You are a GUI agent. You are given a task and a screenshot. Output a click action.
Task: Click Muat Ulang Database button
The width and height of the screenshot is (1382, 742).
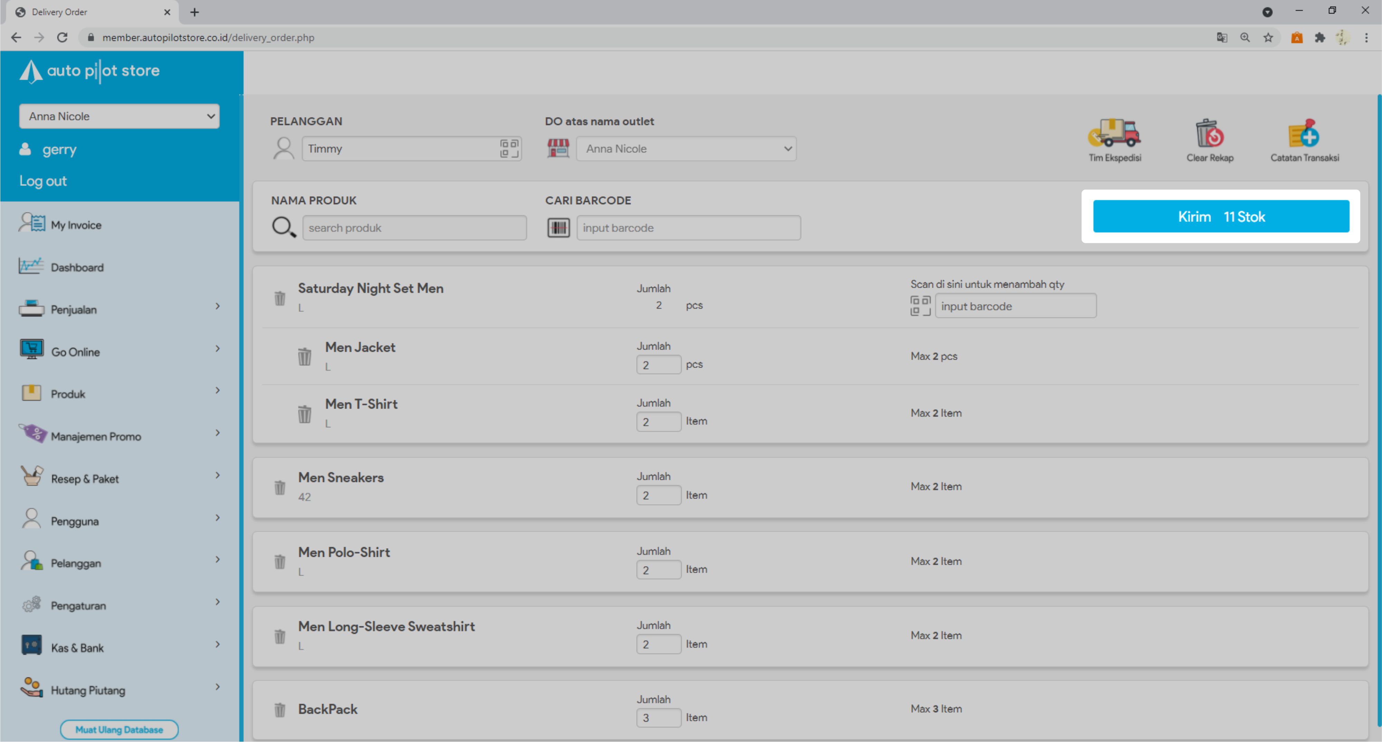pyautogui.click(x=119, y=729)
